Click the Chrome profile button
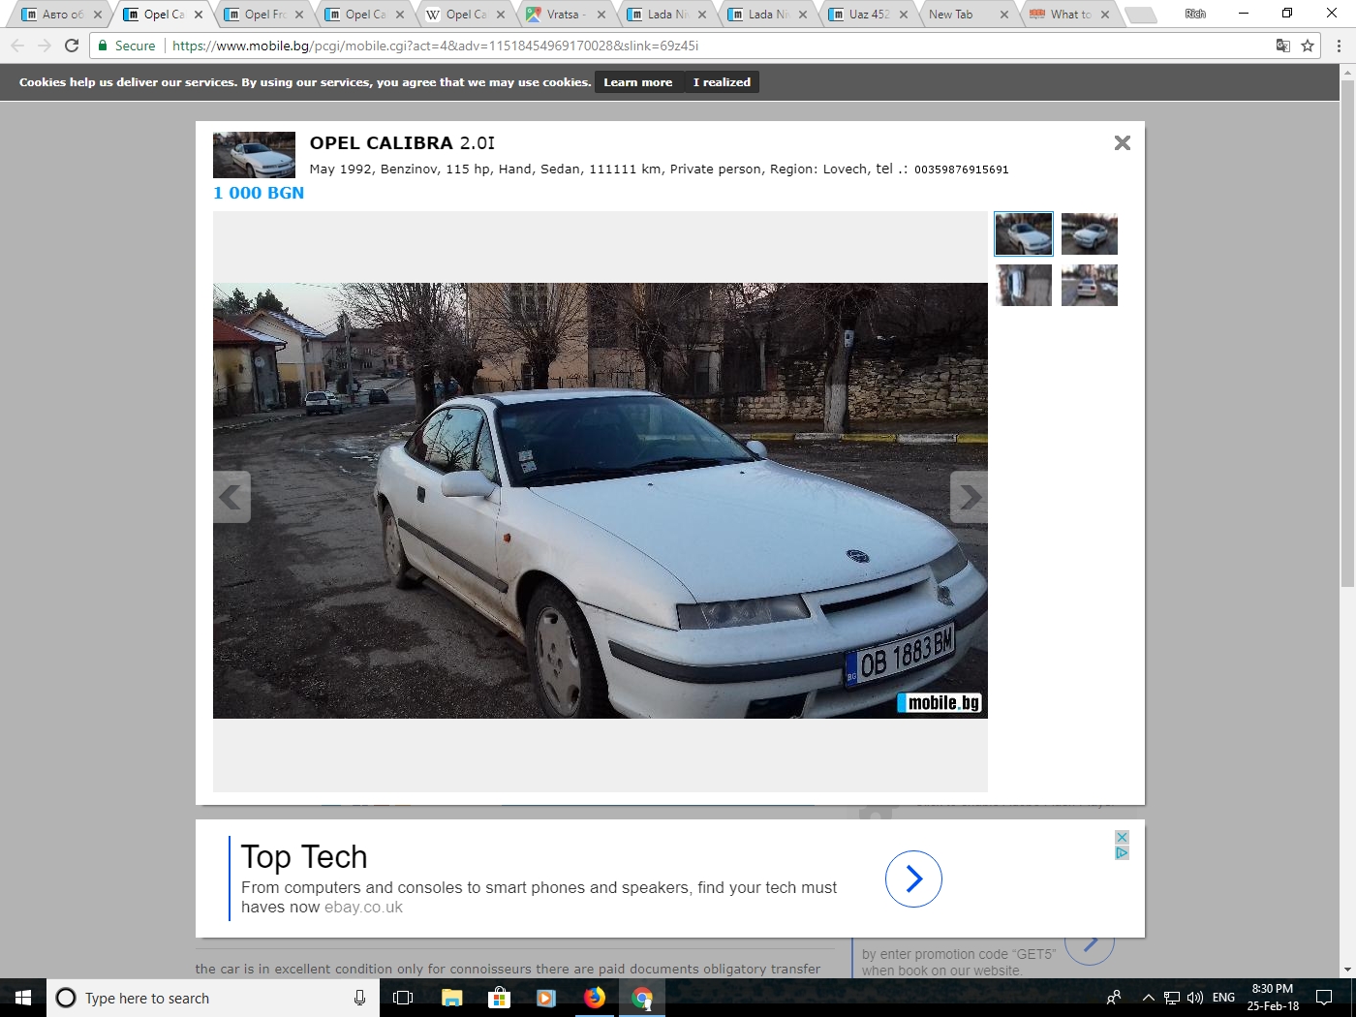The width and height of the screenshot is (1356, 1017). [x=1195, y=14]
